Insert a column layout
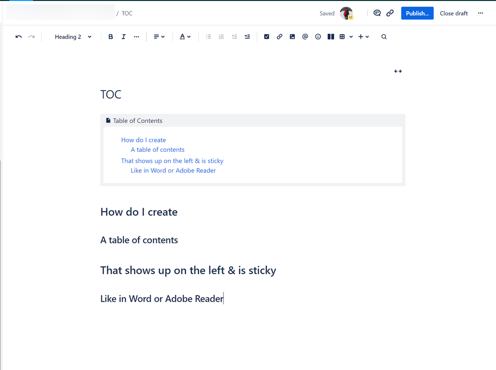 331,37
